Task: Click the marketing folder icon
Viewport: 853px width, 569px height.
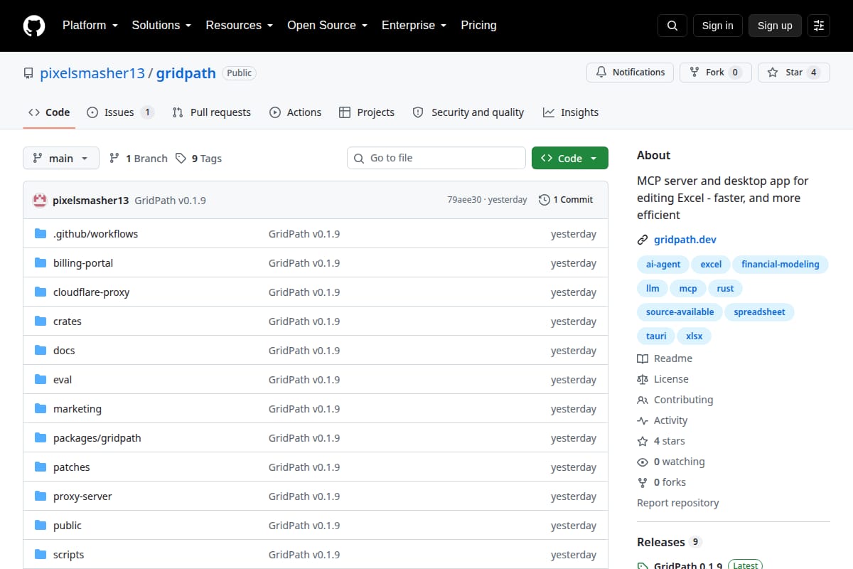Action: click(41, 409)
